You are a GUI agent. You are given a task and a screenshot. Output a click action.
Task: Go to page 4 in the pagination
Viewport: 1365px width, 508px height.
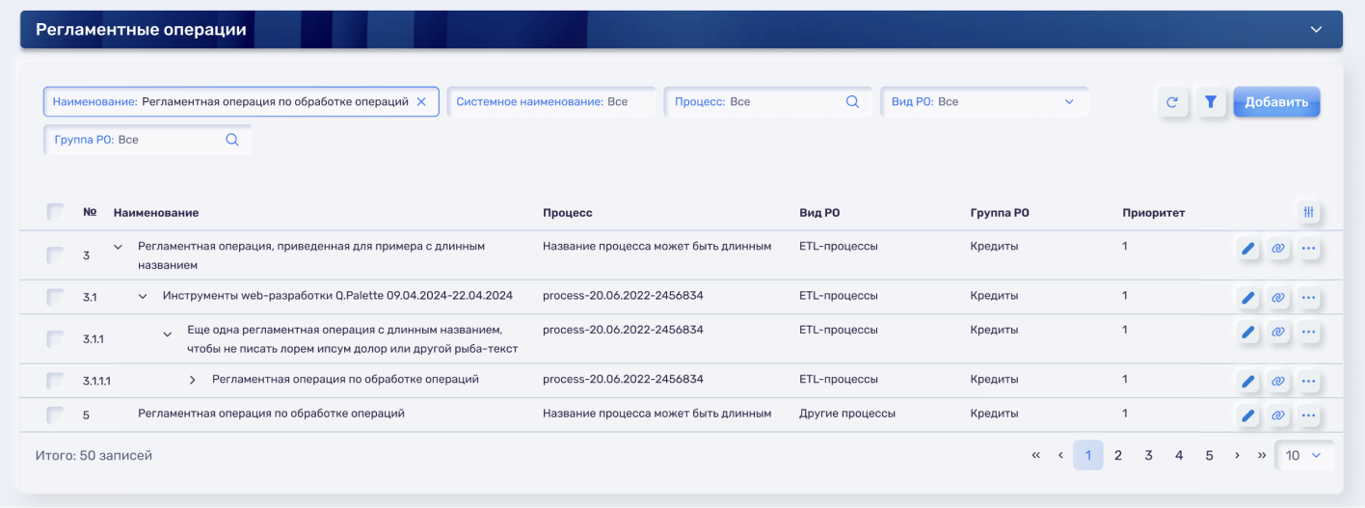[x=1179, y=455]
